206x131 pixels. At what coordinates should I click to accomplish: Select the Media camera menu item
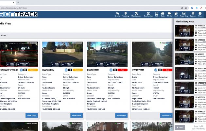pos(169,14)
